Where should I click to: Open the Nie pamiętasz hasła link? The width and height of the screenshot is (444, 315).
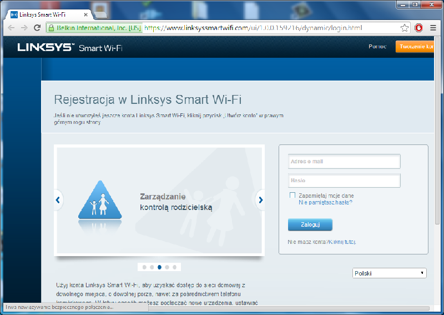click(325, 202)
